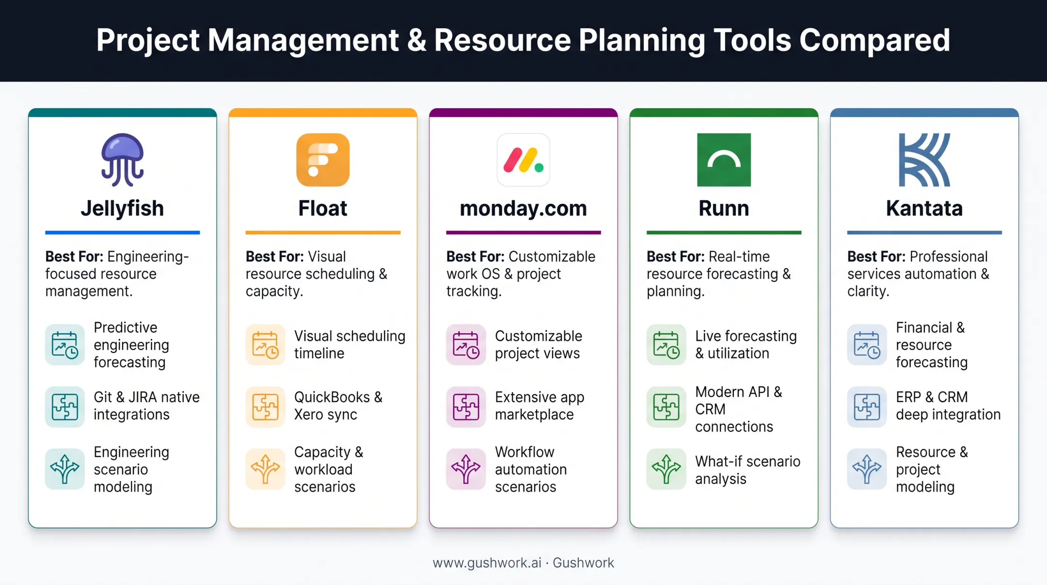Click the blue Kantata K logo
Viewport: 1047px width, 585px height.
tap(924, 160)
